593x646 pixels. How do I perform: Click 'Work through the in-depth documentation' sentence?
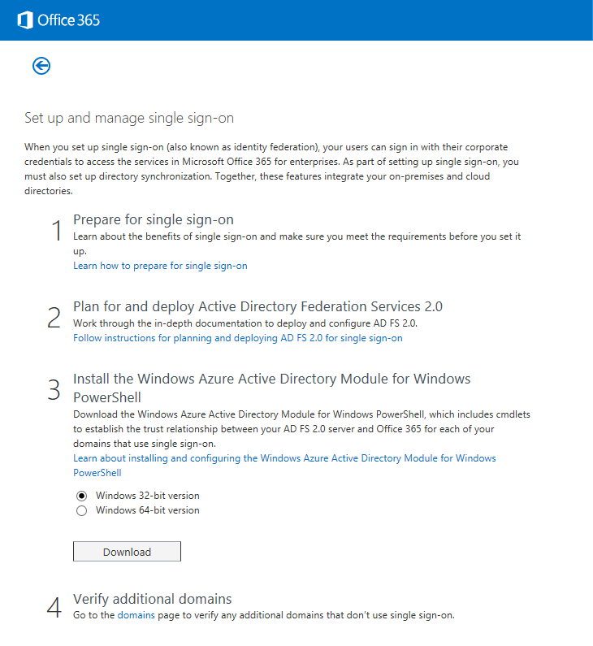pos(245,323)
